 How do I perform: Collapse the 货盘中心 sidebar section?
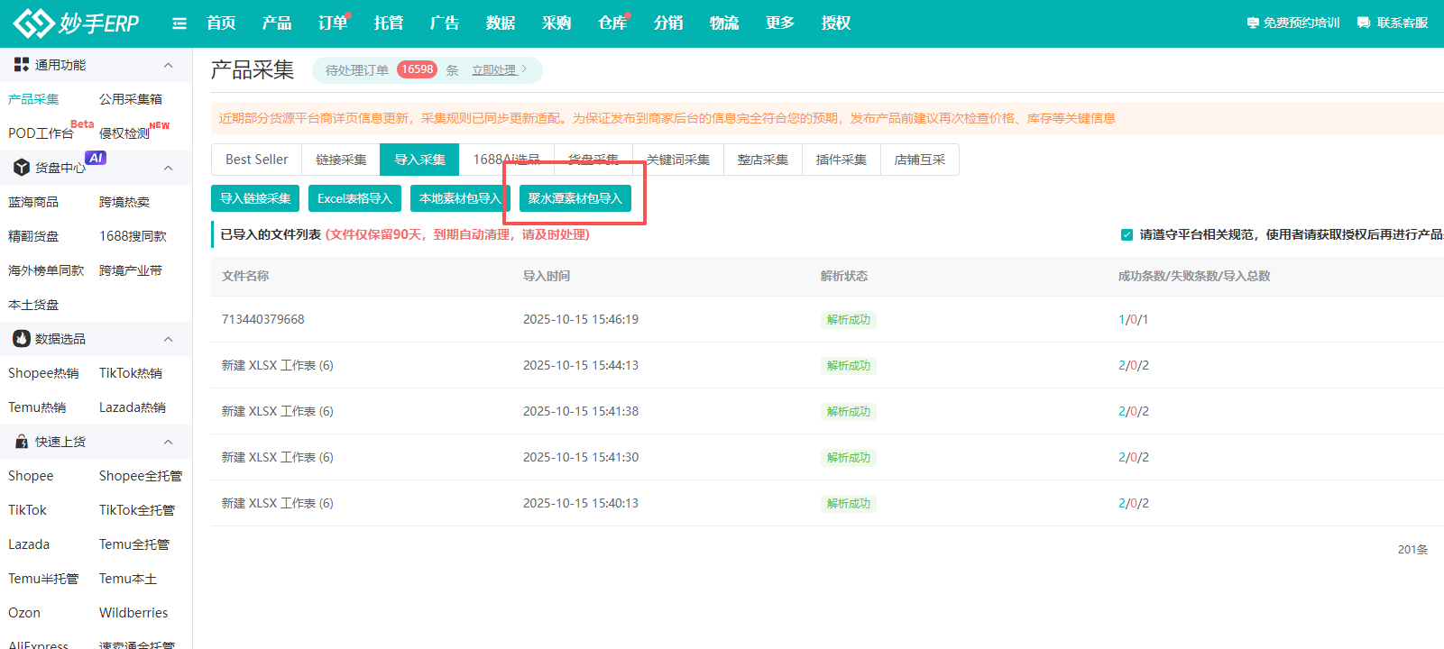(168, 168)
